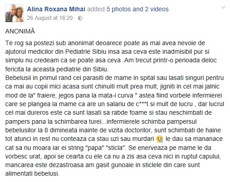Click the word "Bebelusii" starting the second paragraph
The image size is (230, 182).
(18, 78)
